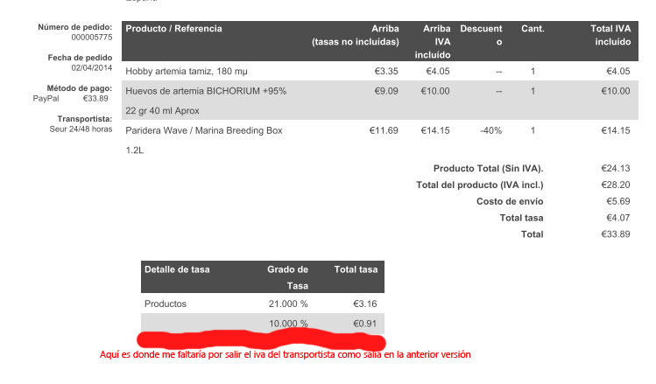The height and width of the screenshot is (384, 656).
Task: Click the PayPal payment method text
Action: tap(46, 99)
